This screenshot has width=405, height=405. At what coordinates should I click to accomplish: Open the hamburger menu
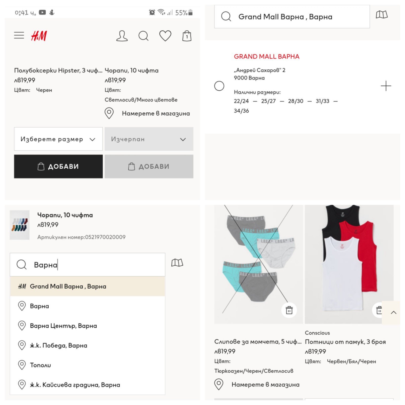point(19,35)
